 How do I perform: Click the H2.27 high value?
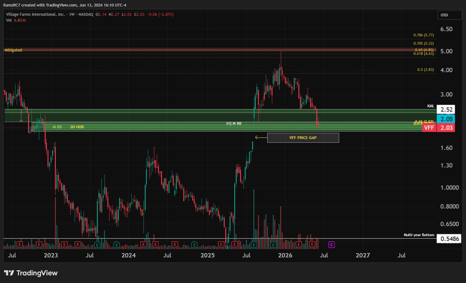pyautogui.click(x=115, y=14)
